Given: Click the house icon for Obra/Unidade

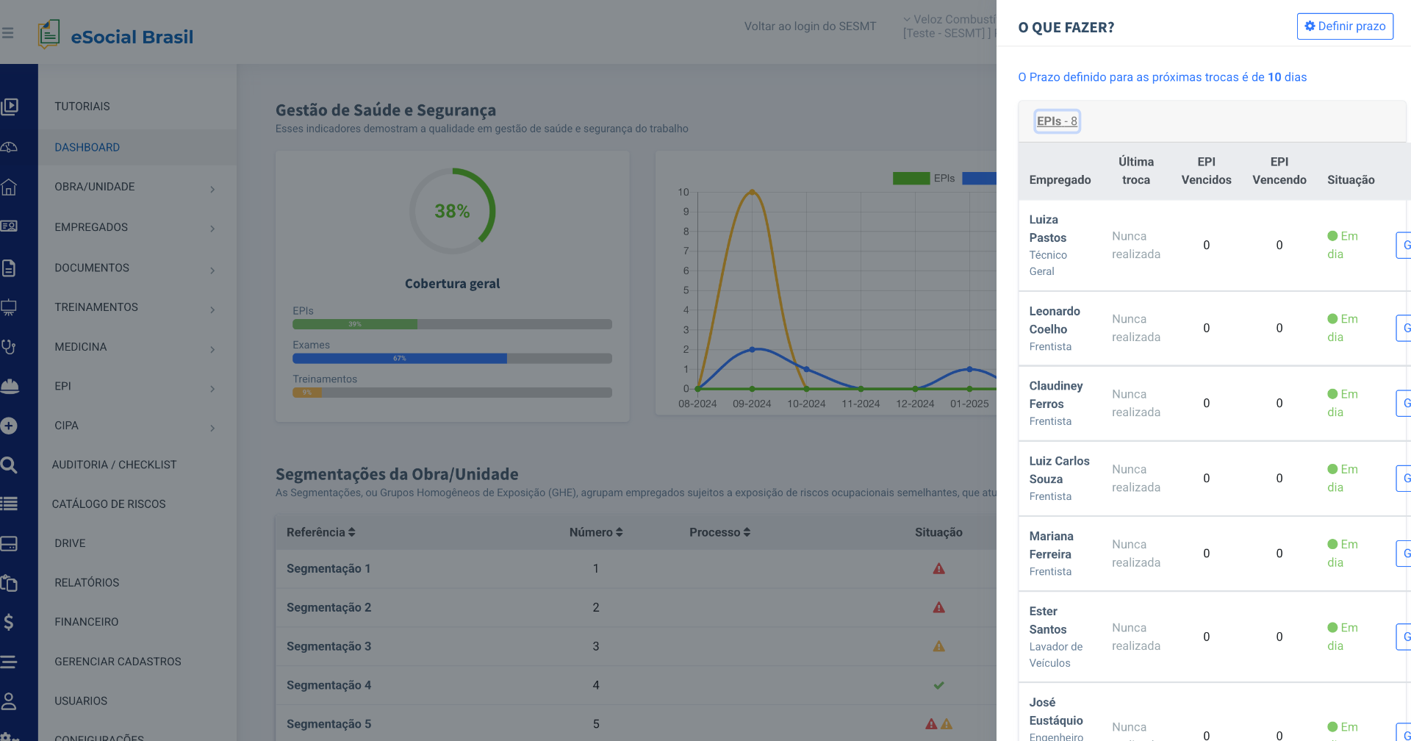Looking at the screenshot, I should [9, 187].
